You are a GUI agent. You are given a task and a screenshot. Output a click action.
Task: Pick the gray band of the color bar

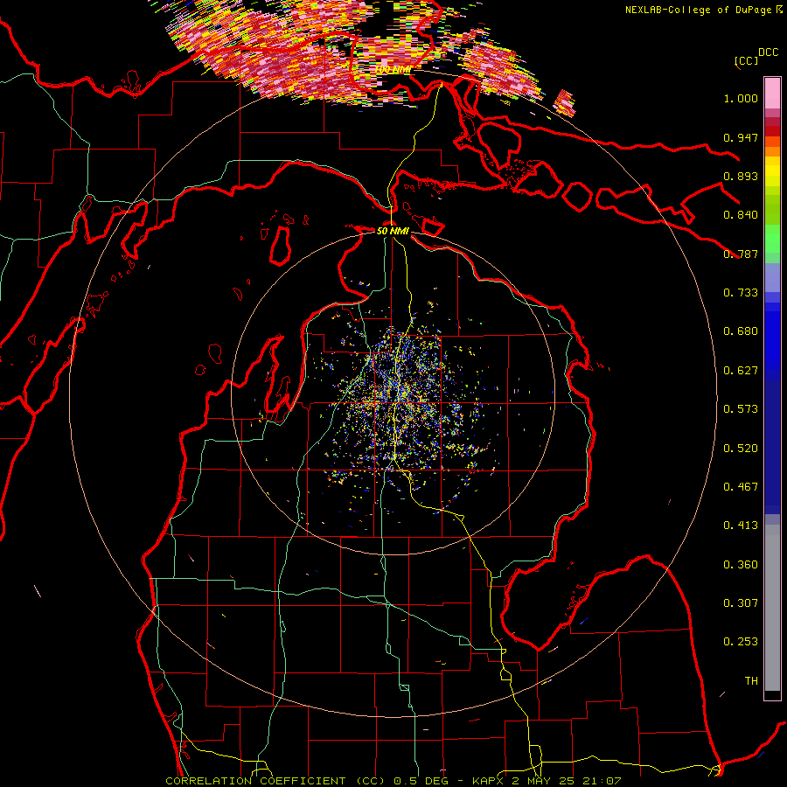tap(772, 608)
